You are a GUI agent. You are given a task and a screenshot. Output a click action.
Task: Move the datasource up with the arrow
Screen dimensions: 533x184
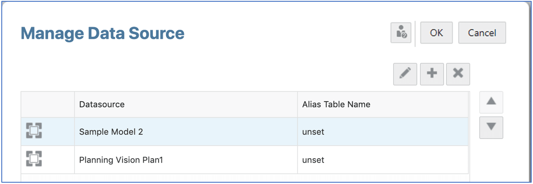click(x=491, y=102)
